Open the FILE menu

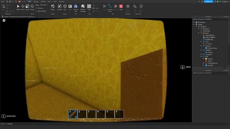[x=3, y=1]
